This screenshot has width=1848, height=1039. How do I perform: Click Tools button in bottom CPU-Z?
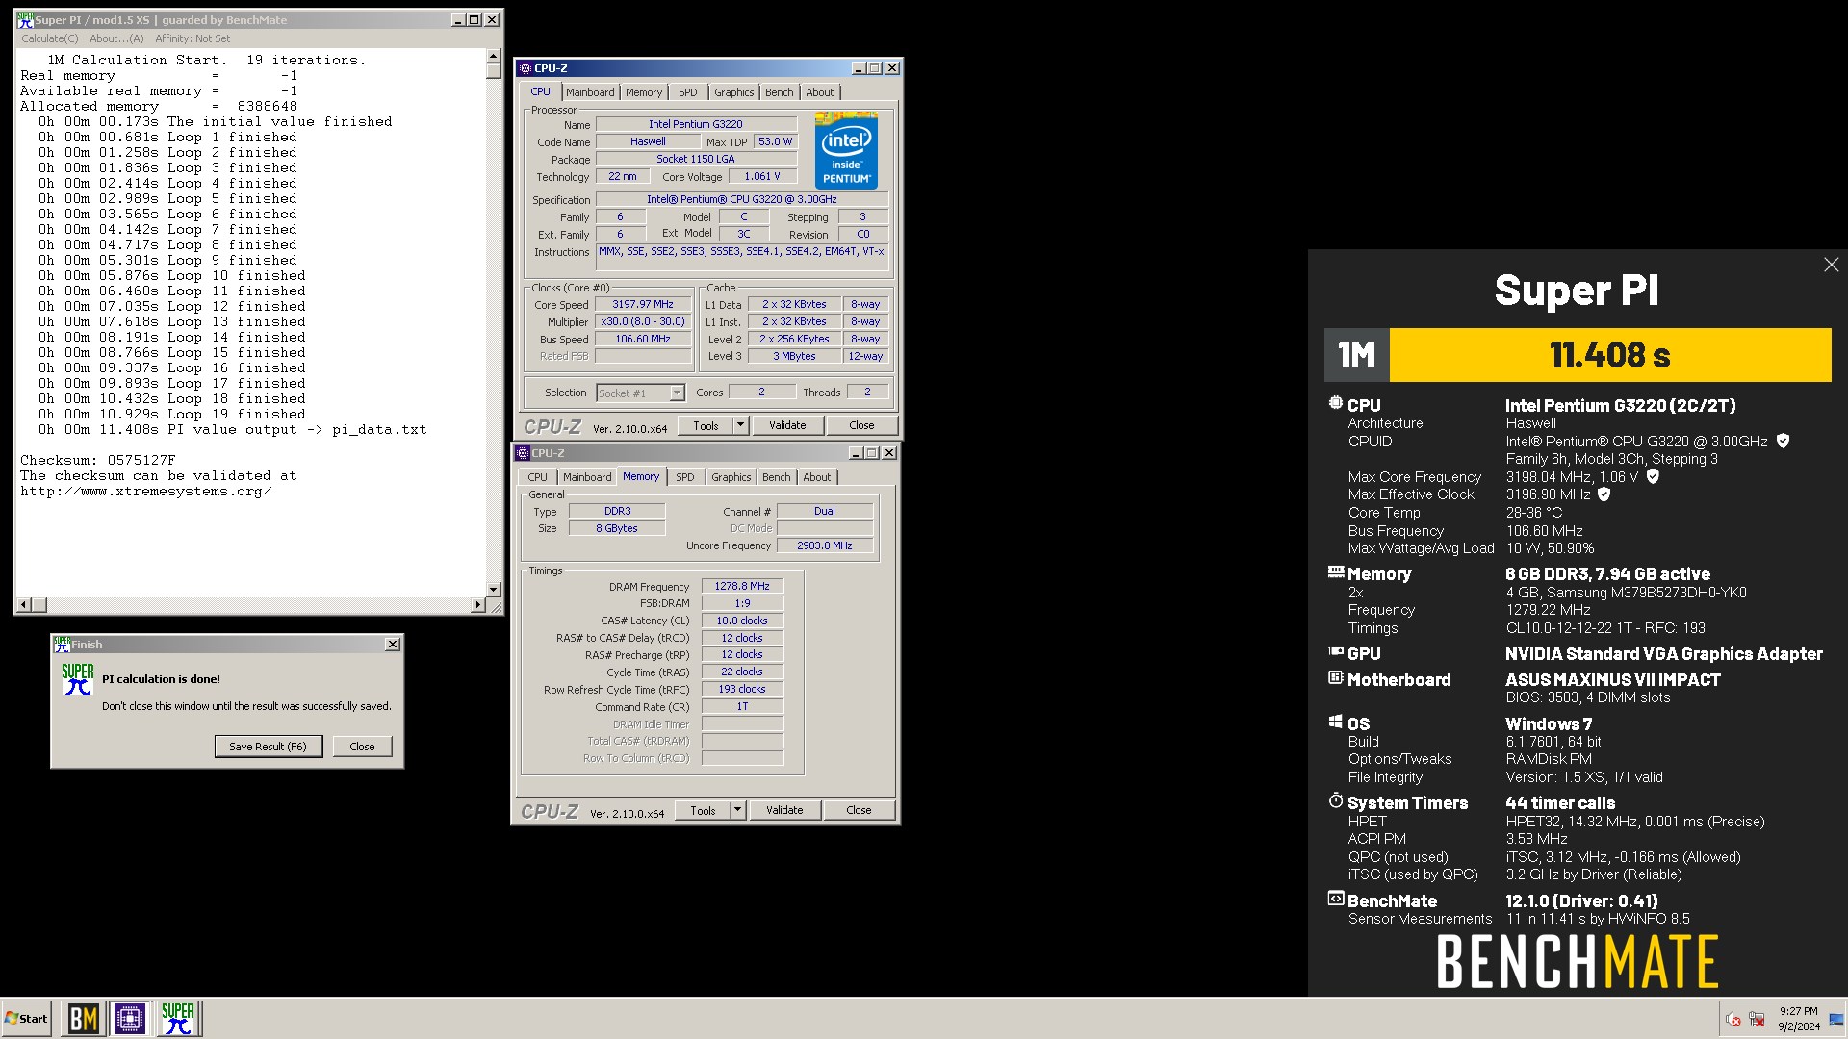(703, 810)
